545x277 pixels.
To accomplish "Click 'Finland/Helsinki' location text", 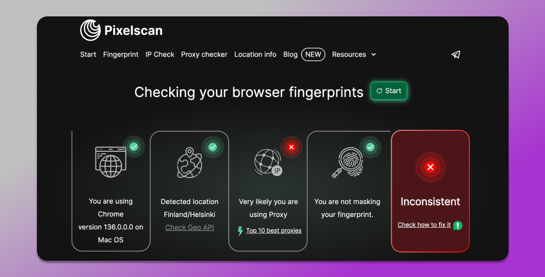I will coord(189,214).
